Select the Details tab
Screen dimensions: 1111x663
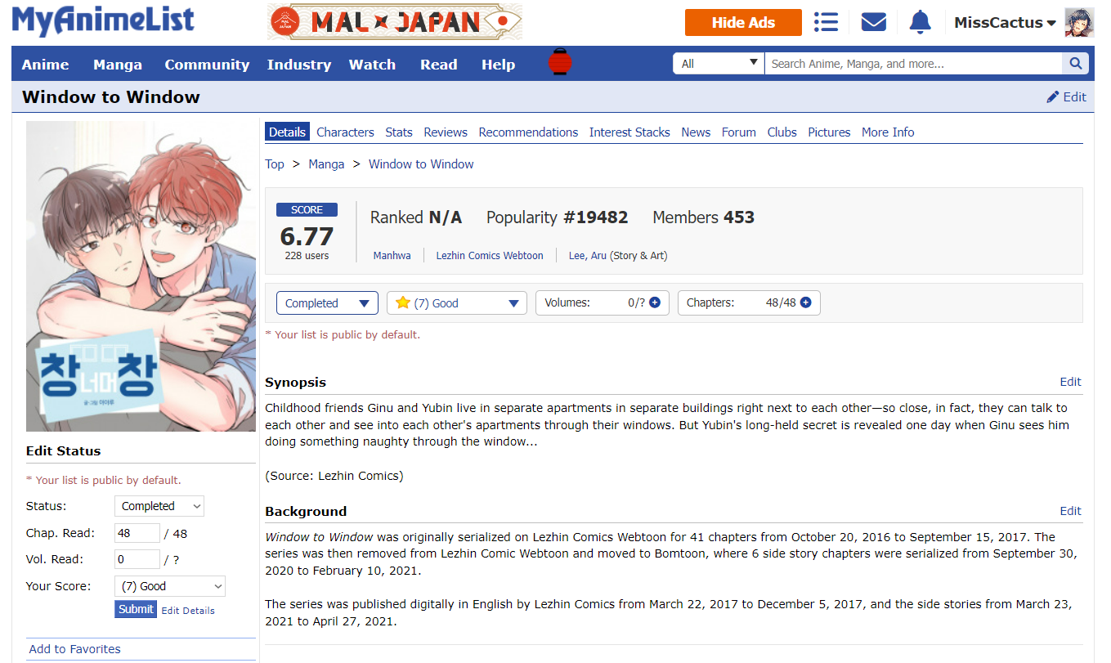(287, 132)
